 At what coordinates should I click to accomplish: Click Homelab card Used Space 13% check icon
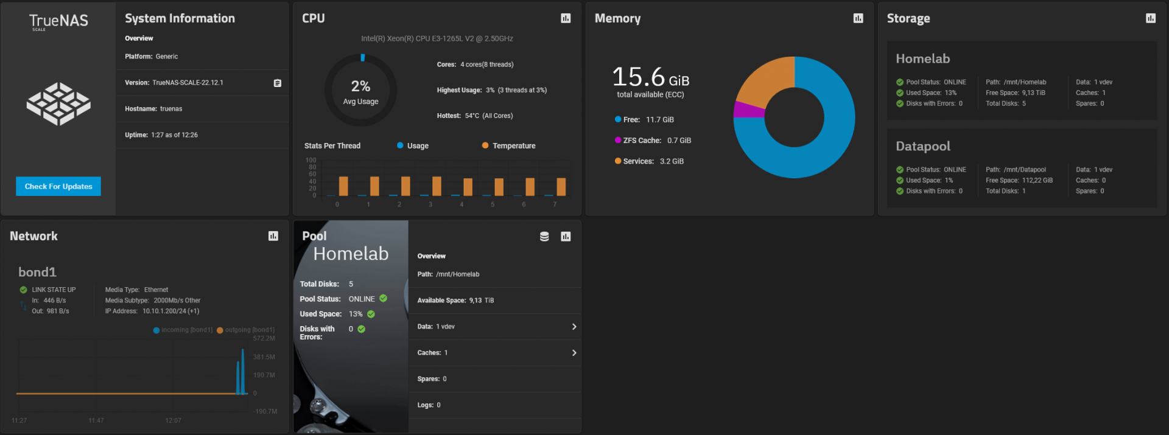tap(900, 93)
